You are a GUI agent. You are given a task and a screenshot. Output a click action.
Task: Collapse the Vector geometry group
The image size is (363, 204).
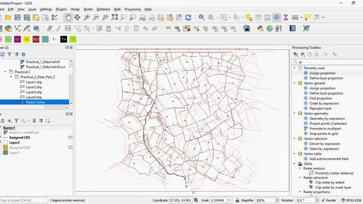(x=294, y=113)
